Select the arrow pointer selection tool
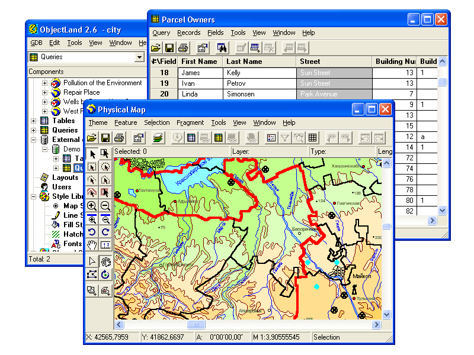Image resolution: width=474 pixels, height=355 pixels. coord(92,154)
